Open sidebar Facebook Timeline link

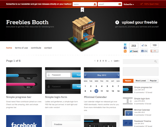[x=143, y=121]
